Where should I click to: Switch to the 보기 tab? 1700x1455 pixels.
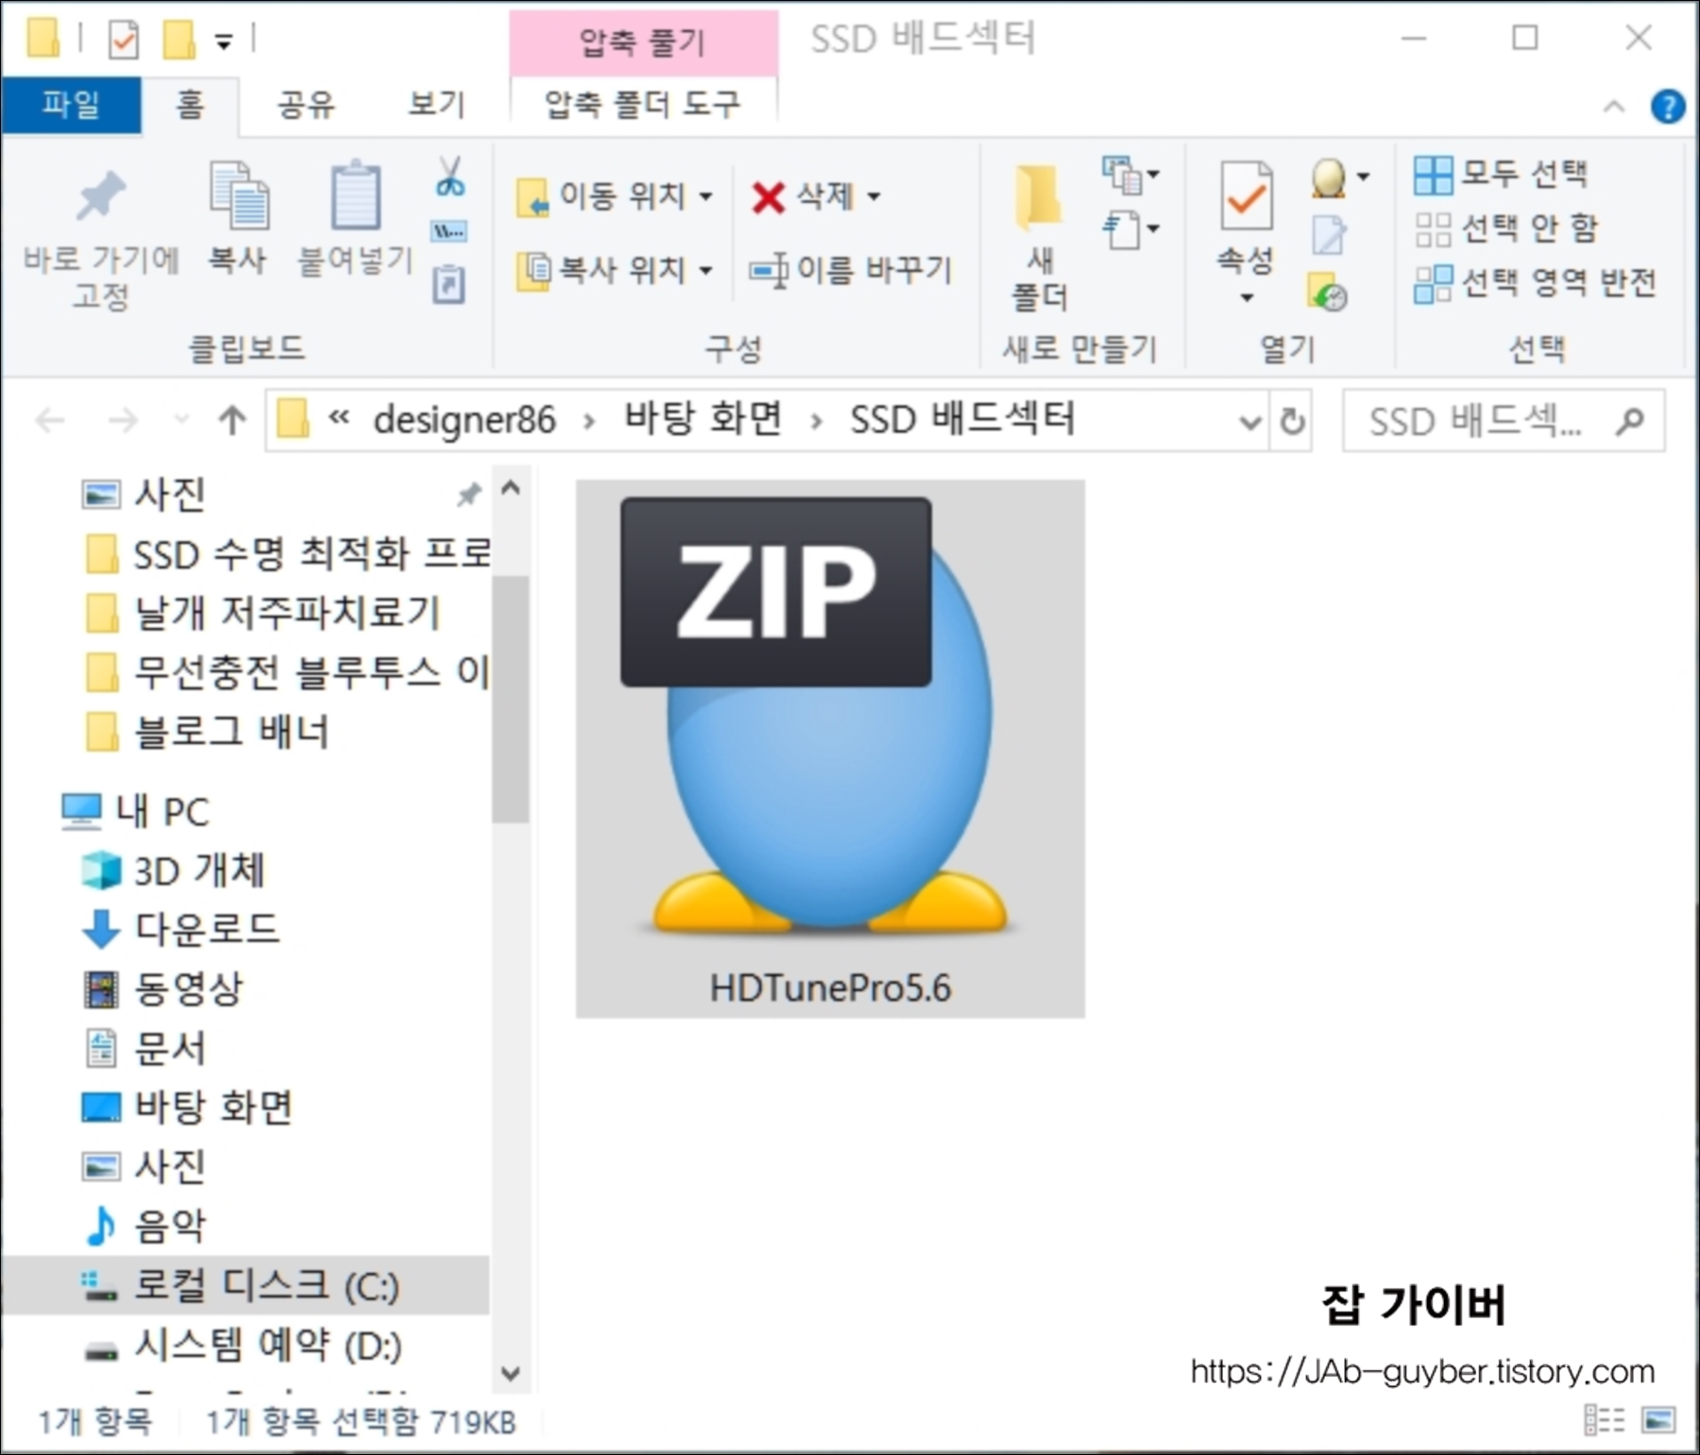(x=436, y=103)
